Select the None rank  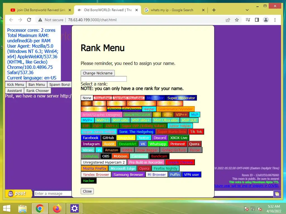coord(87,98)
